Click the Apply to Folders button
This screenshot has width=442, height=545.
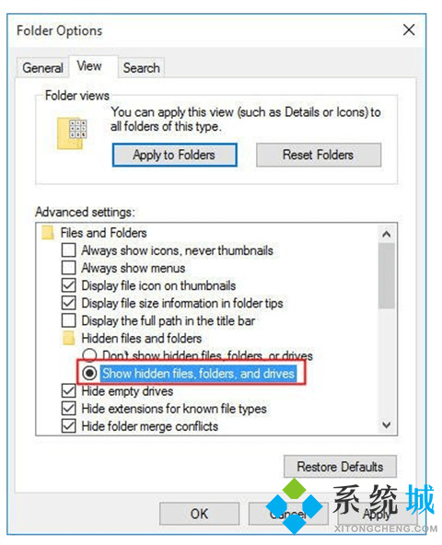[175, 155]
